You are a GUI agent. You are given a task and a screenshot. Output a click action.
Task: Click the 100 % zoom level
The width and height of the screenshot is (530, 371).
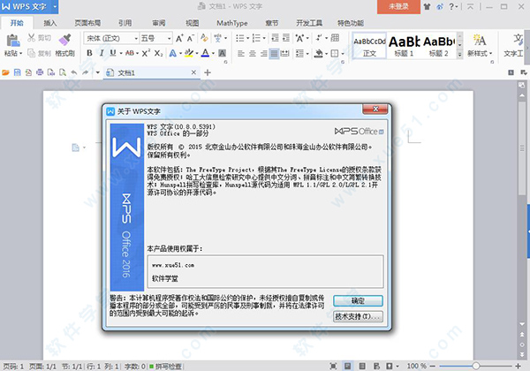pyautogui.click(x=416, y=366)
